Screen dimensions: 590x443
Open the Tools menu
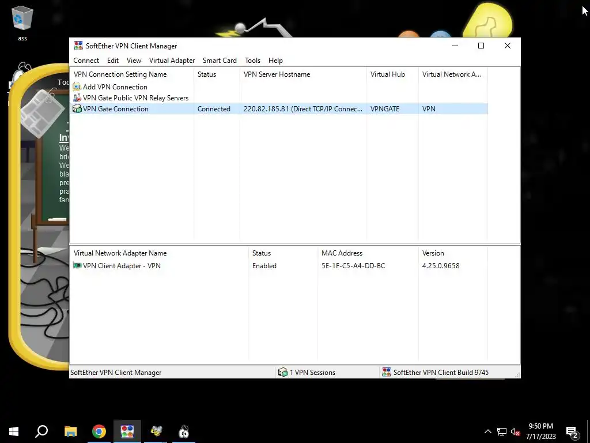(x=252, y=60)
